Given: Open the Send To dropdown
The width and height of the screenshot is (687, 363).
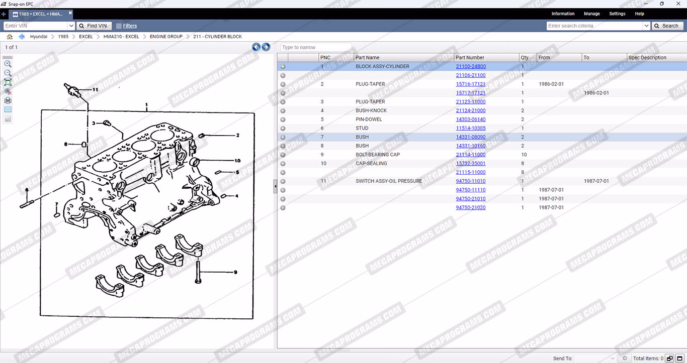Looking at the screenshot, I should (612, 358).
